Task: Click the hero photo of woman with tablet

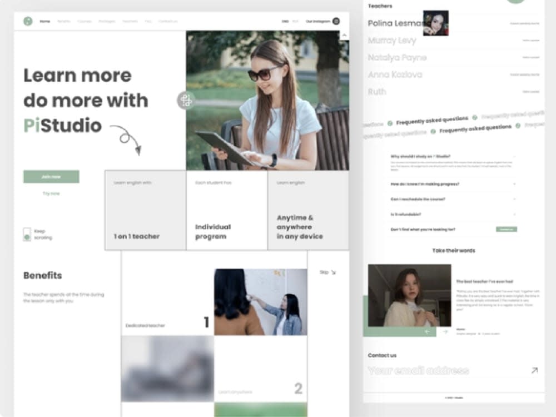Action: pyautogui.click(x=267, y=100)
